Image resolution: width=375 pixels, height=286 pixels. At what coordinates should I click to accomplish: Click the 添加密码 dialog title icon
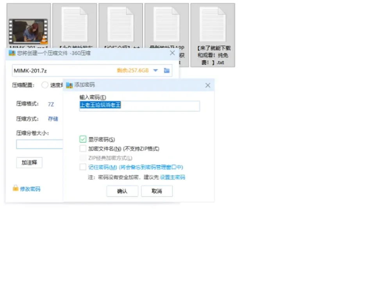(x=70, y=85)
